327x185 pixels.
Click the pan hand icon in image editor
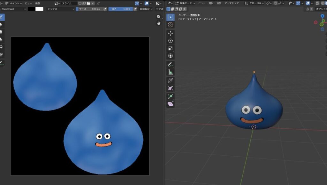[x=158, y=23]
